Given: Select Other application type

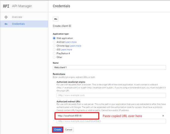Looking at the screenshot, I should pos(54,57).
